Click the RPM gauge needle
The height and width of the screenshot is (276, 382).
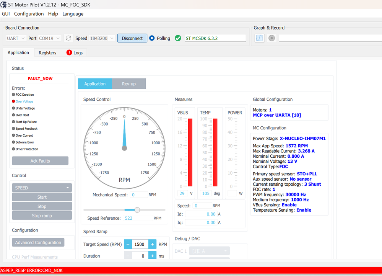point(125,134)
